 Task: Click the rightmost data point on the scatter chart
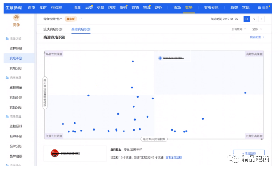click(x=245, y=93)
